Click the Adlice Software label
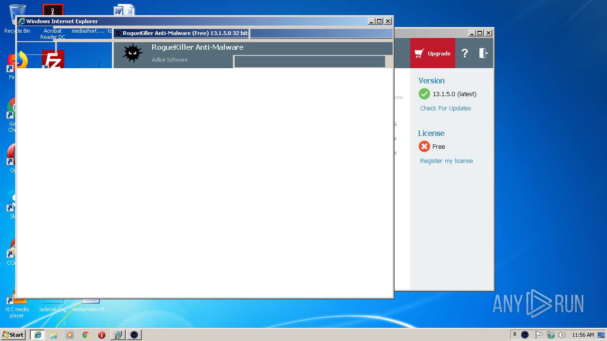This screenshot has width=607, height=341. pos(169,60)
